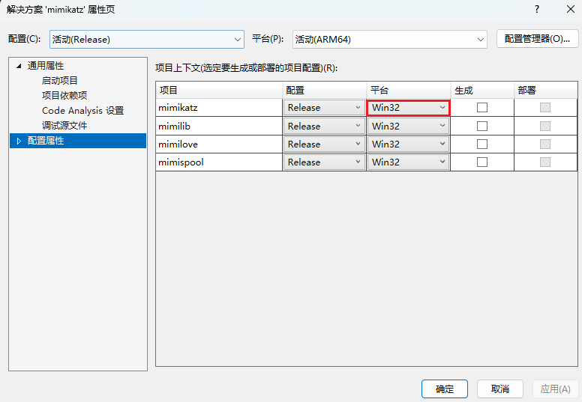Click the 部署 checkbox for mimikatz

click(x=545, y=108)
